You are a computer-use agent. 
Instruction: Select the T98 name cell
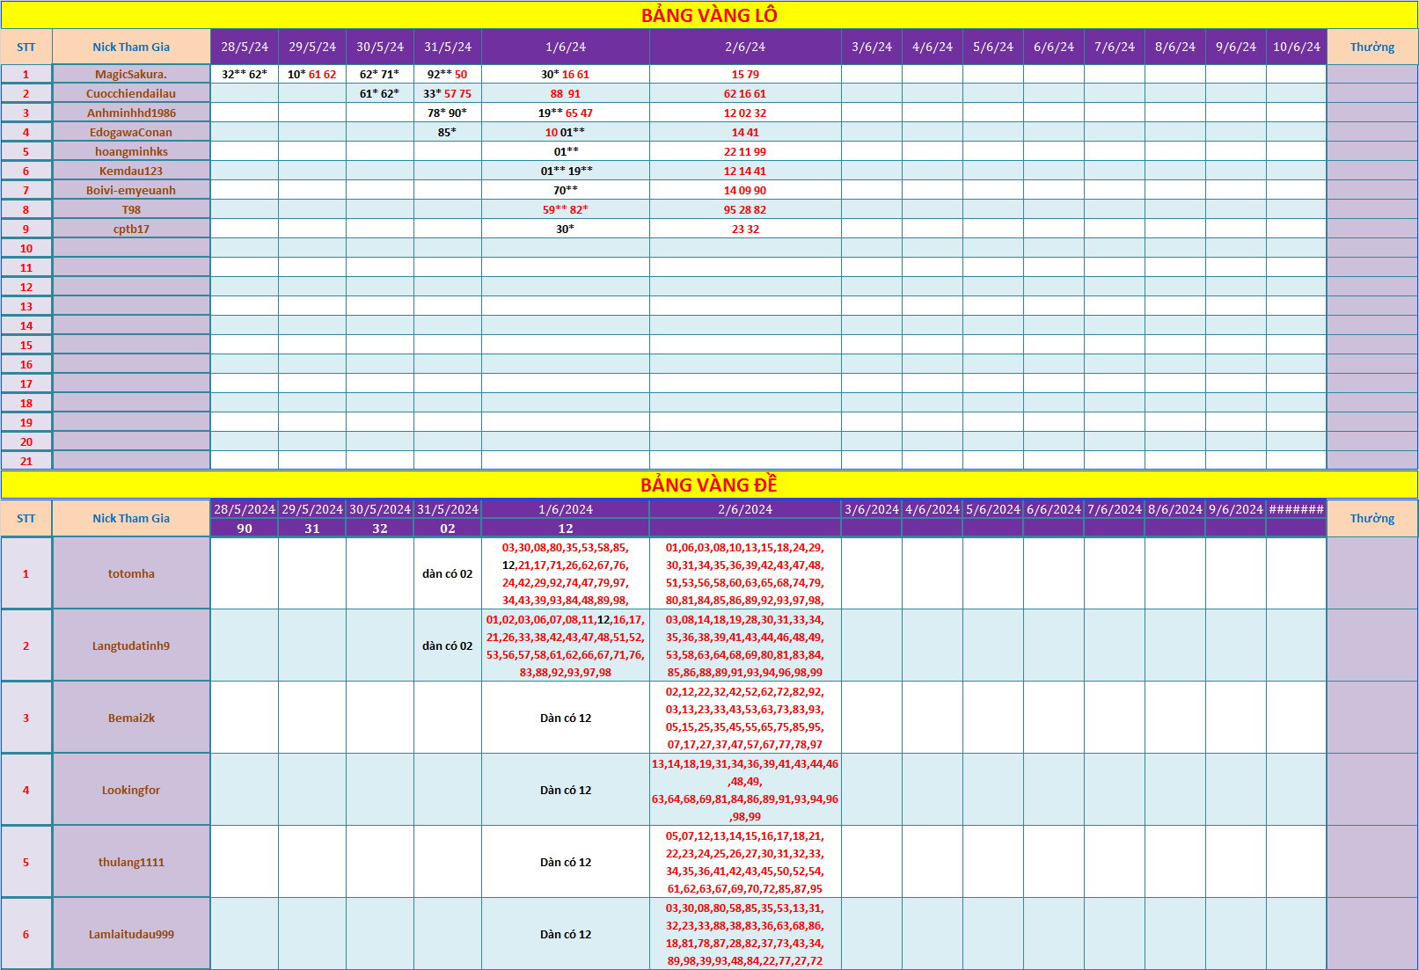[131, 209]
